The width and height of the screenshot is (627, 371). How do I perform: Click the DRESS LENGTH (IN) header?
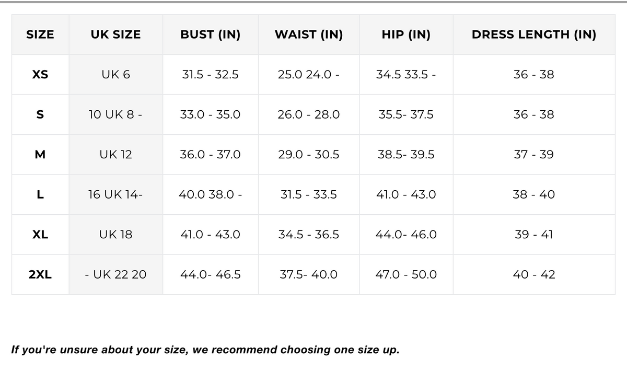pyautogui.click(x=534, y=34)
